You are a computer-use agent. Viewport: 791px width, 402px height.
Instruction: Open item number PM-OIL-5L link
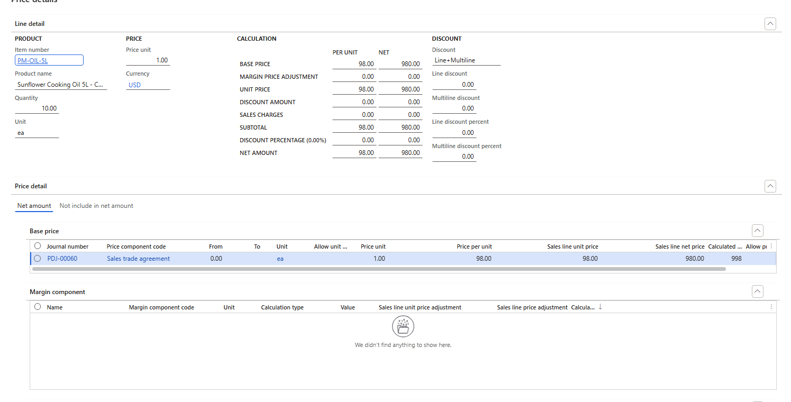(x=33, y=61)
